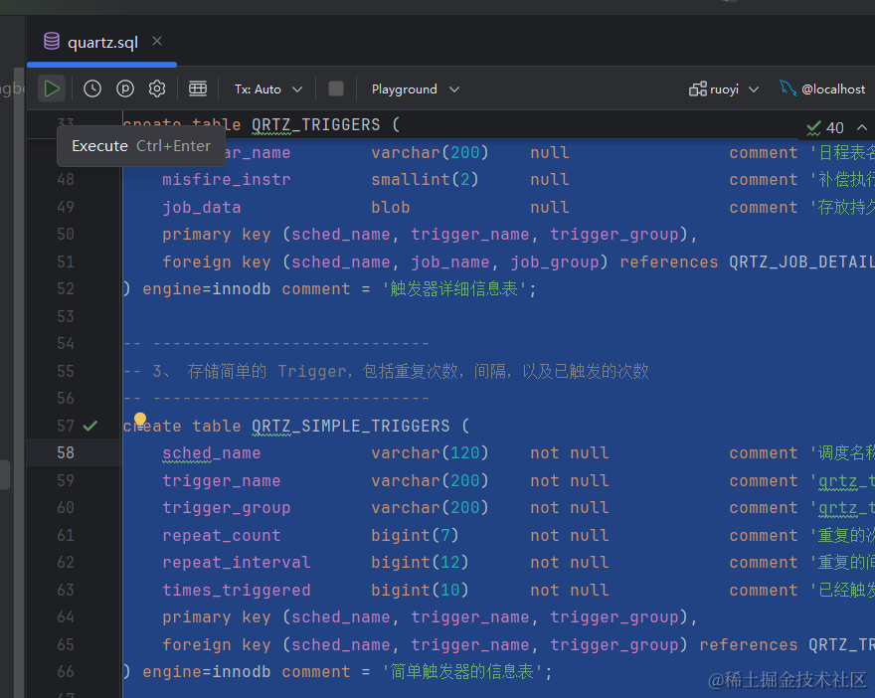Close the quartz.sql tab
The width and height of the screenshot is (875, 698).
coord(157,41)
